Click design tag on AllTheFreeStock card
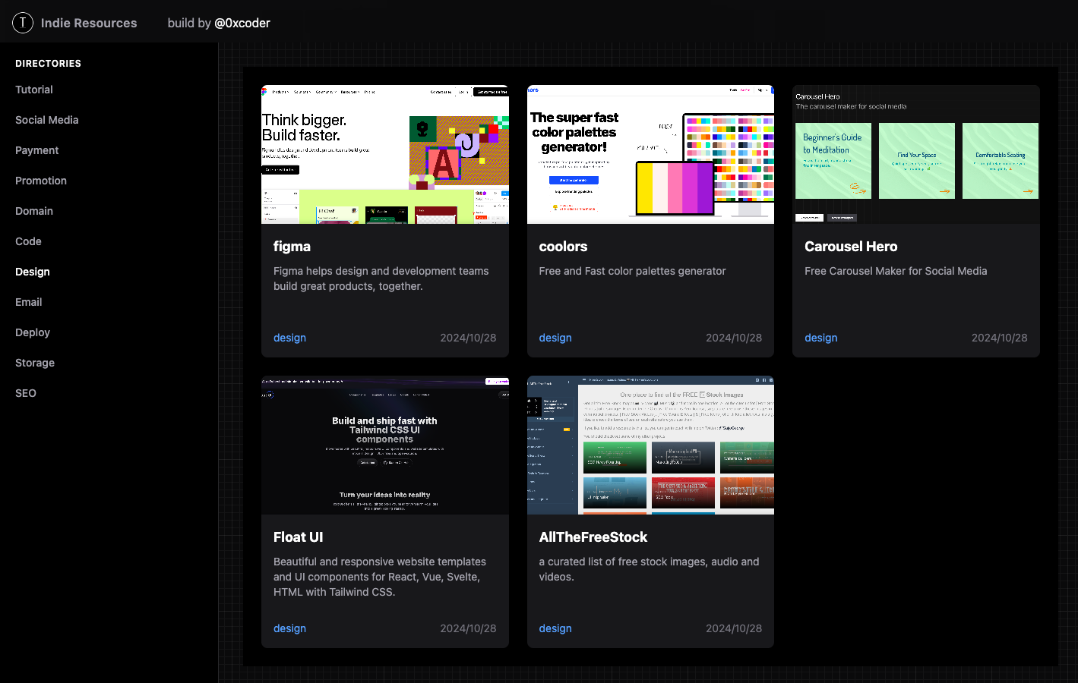 click(555, 628)
